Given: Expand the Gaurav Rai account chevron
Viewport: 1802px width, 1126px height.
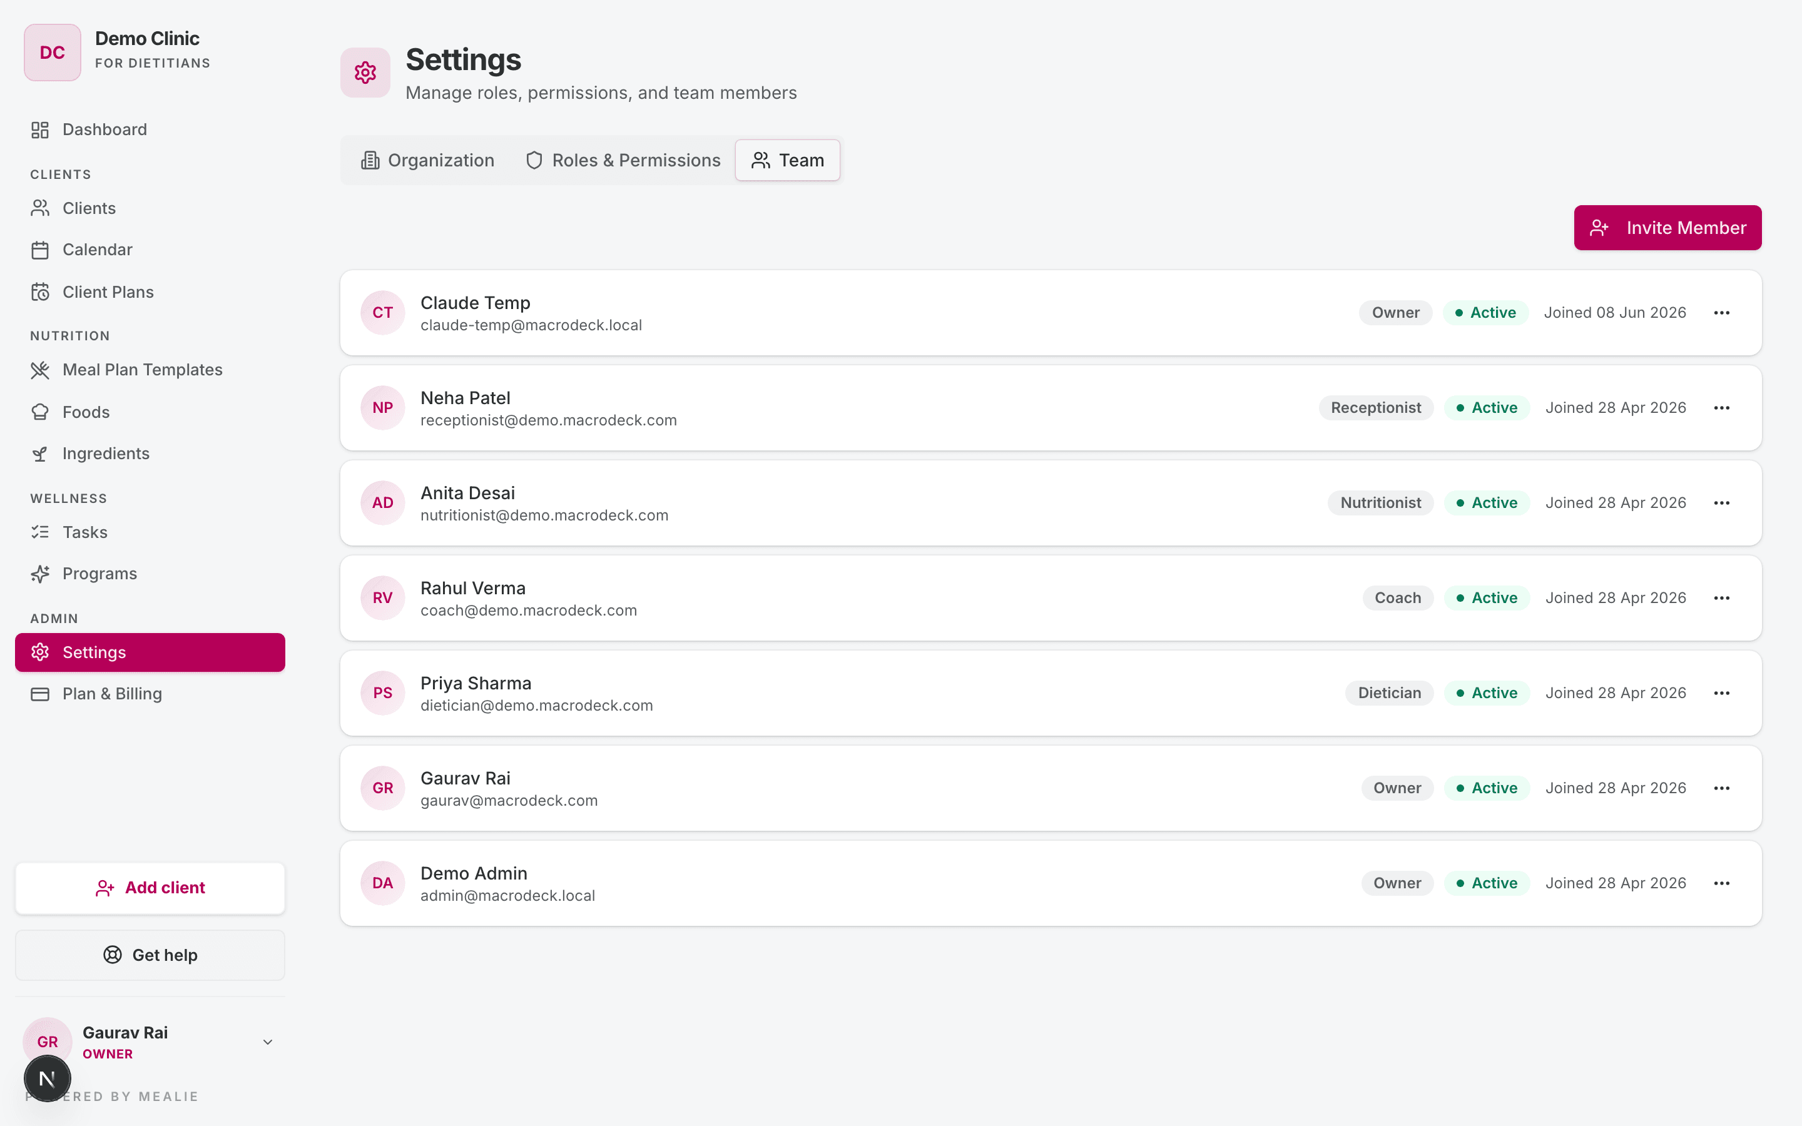Looking at the screenshot, I should click(268, 1042).
